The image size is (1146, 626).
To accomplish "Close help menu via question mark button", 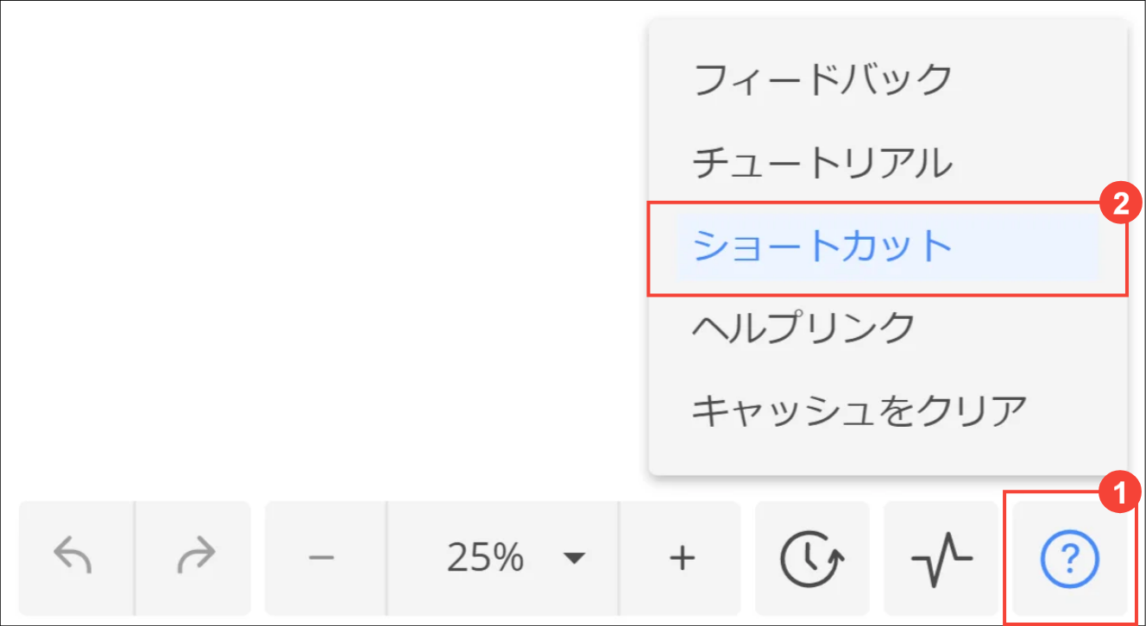I will tap(1070, 560).
